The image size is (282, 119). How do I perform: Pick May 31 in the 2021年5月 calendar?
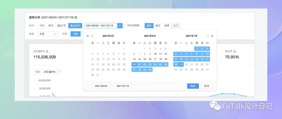(98, 75)
